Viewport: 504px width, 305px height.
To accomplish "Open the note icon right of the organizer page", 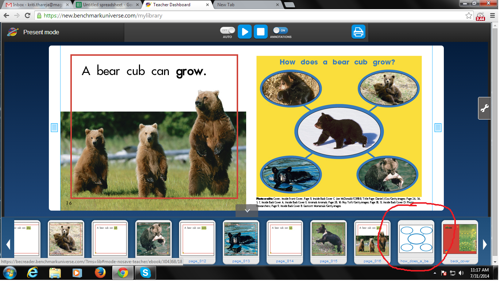I will (x=438, y=128).
